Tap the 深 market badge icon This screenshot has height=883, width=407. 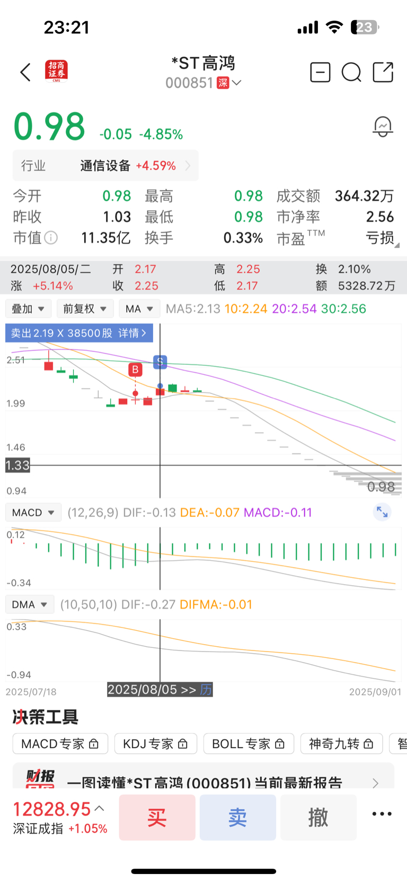[223, 83]
